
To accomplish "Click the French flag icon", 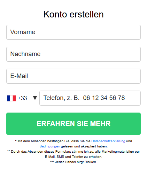I will click(11, 98).
